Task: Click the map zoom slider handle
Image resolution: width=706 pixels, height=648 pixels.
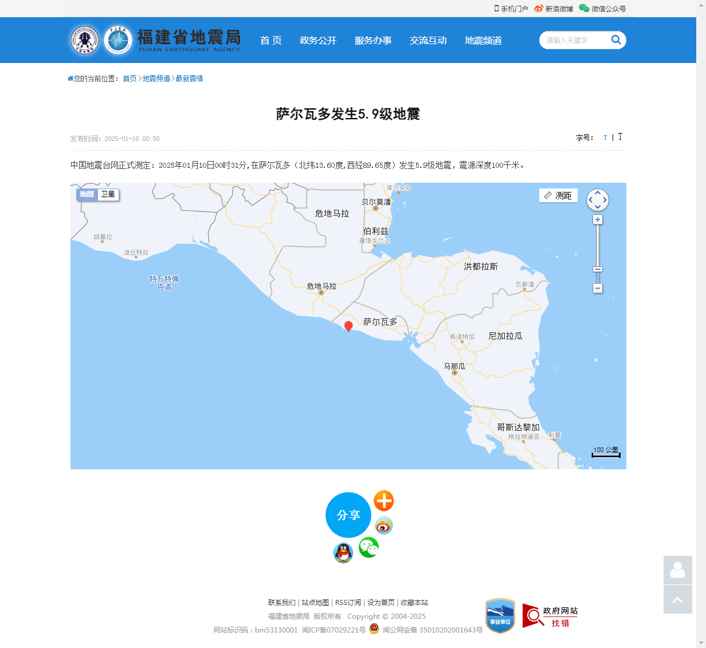Action: click(598, 269)
